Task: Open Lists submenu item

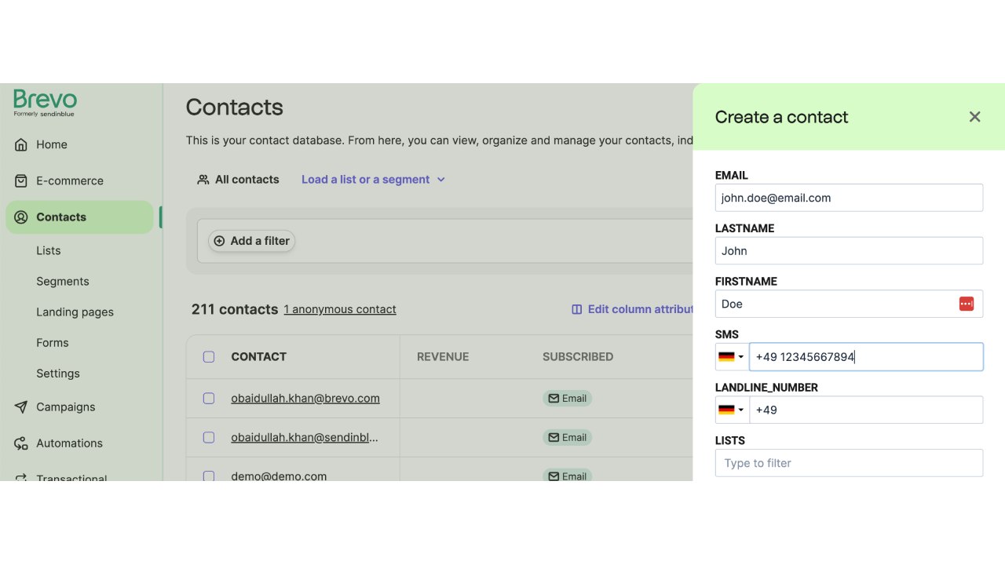Action: click(x=49, y=251)
